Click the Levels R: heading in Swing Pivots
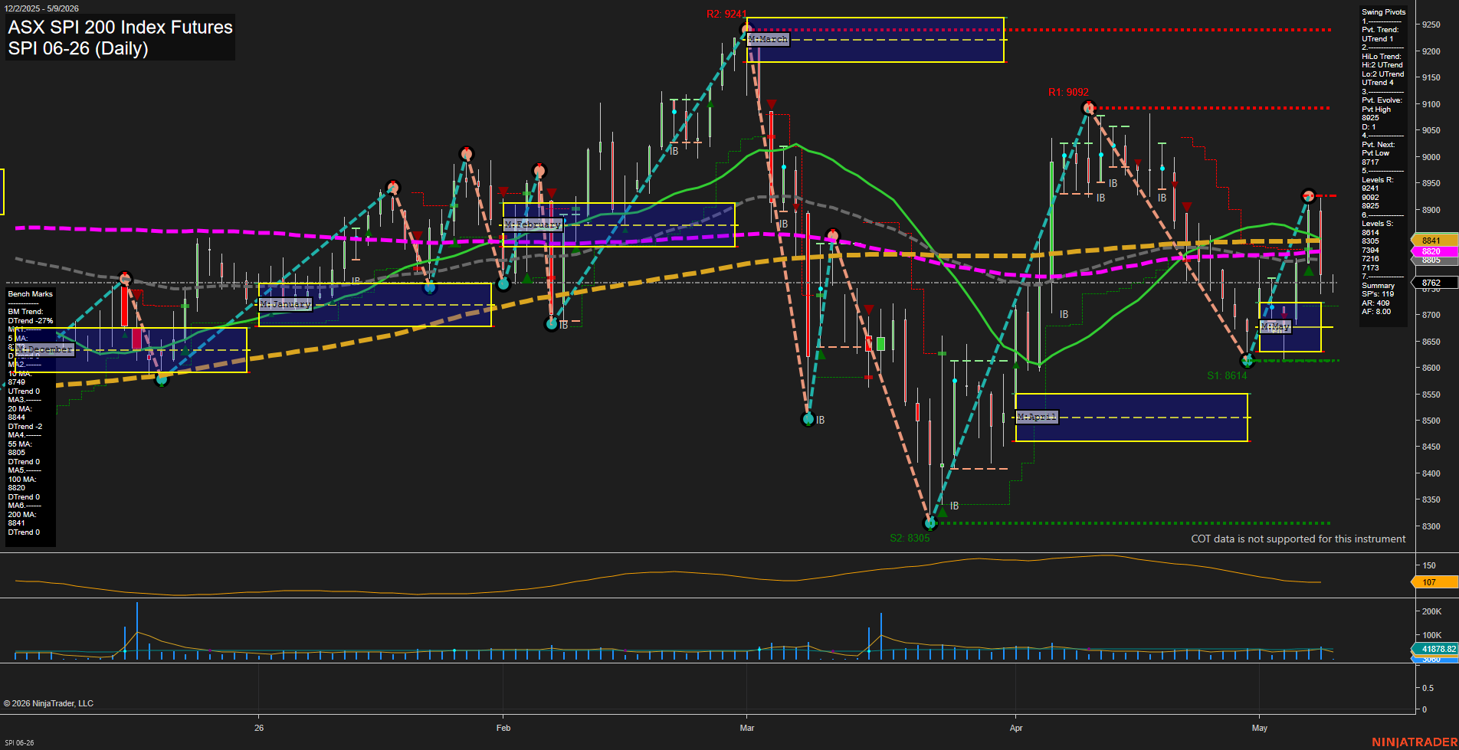 click(1378, 180)
